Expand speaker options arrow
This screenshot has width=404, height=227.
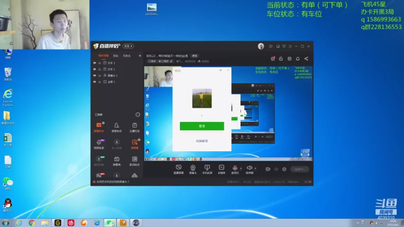click(256, 168)
